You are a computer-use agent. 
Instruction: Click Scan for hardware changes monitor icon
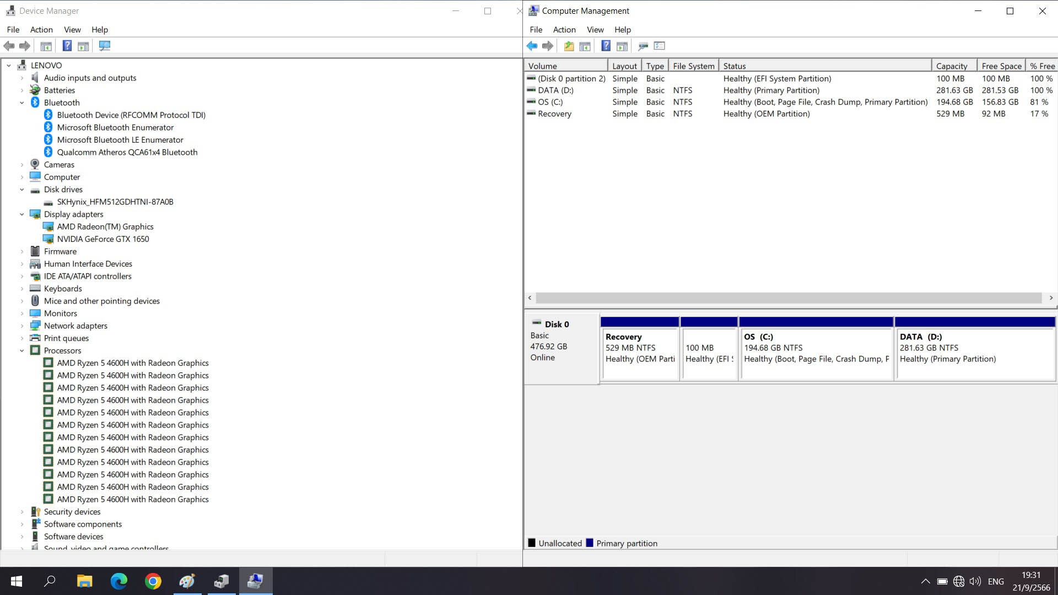(104, 46)
